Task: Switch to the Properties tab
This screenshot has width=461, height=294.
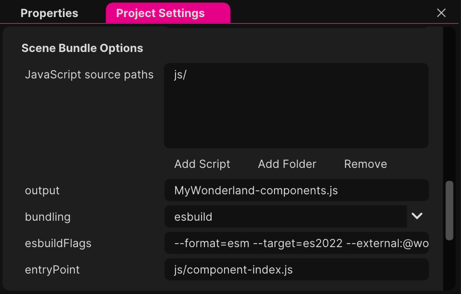Action: 49,13
